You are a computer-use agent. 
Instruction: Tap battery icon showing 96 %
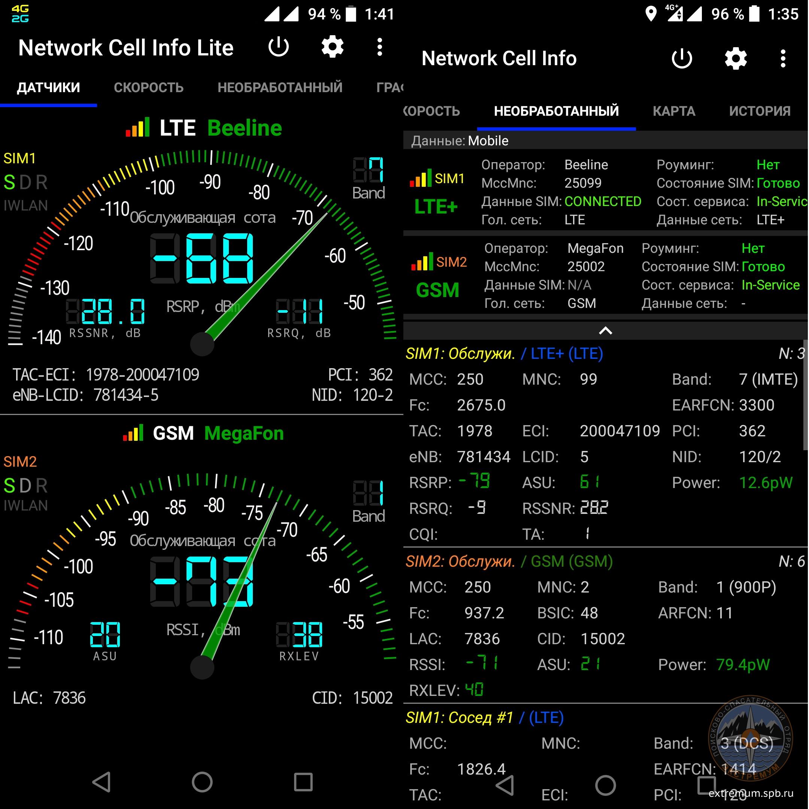[x=754, y=13]
